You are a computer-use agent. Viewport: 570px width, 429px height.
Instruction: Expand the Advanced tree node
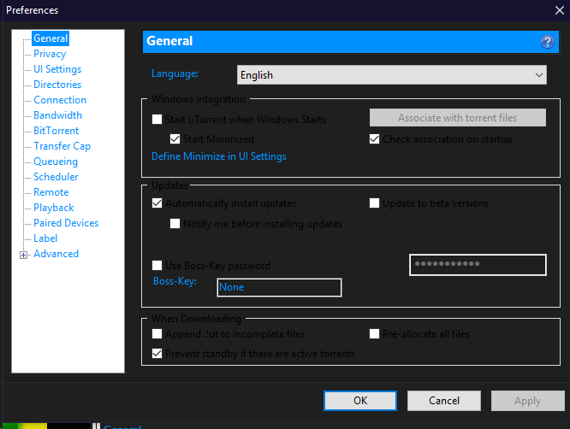tap(23, 255)
